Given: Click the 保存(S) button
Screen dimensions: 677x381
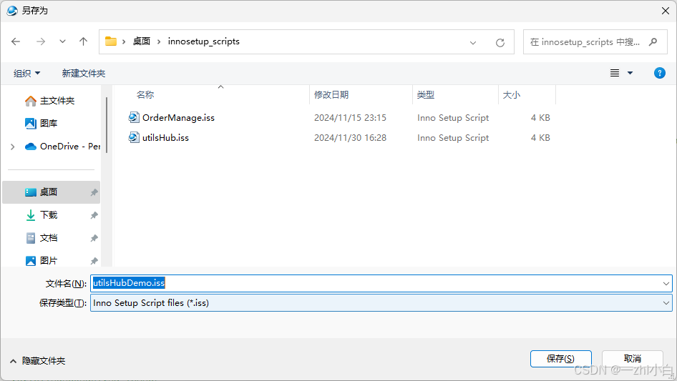Looking at the screenshot, I should tap(561, 359).
